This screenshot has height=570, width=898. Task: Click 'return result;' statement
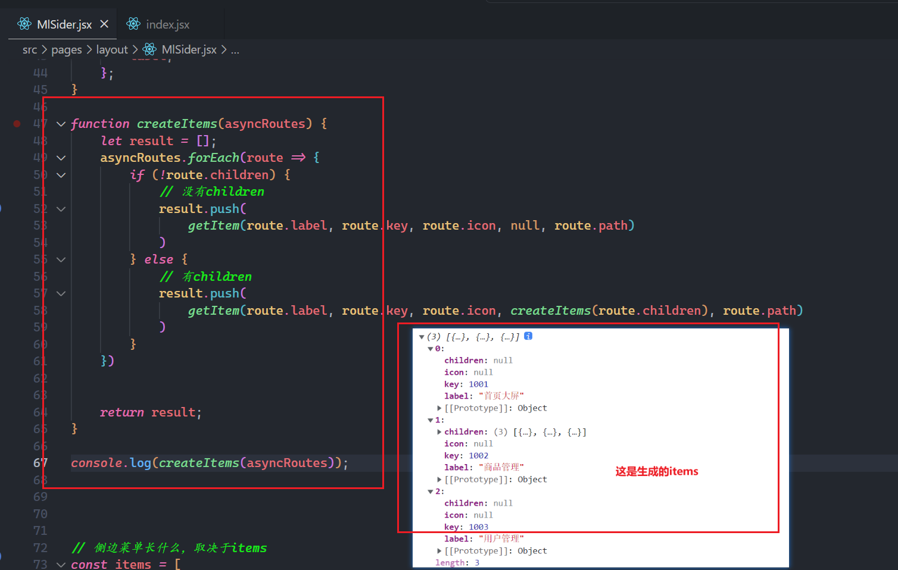[x=151, y=412]
